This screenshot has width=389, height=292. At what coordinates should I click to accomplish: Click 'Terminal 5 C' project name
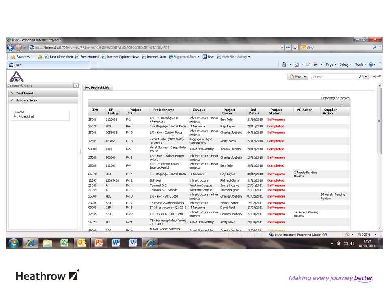(x=158, y=185)
